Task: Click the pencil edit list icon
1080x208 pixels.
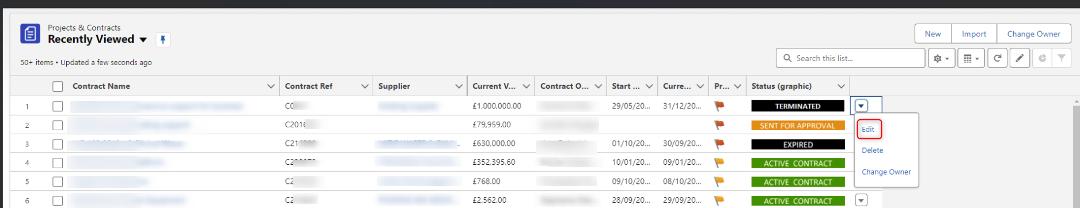Action: [x=1020, y=58]
